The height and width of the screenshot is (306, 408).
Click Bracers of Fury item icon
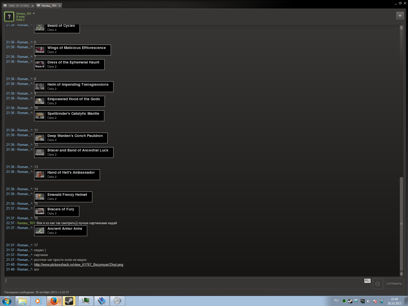click(40, 211)
